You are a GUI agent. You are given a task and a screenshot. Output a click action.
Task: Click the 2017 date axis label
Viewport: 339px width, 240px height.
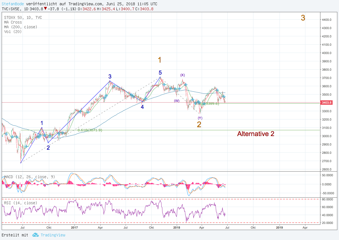point(75,228)
